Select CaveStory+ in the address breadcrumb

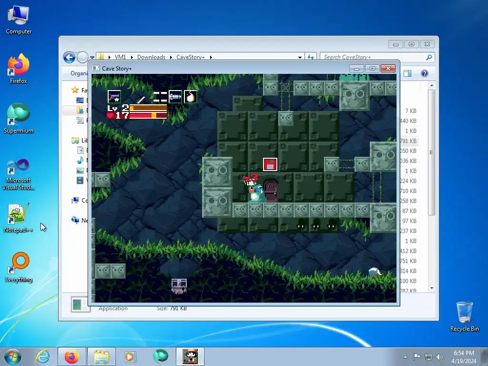click(x=191, y=57)
